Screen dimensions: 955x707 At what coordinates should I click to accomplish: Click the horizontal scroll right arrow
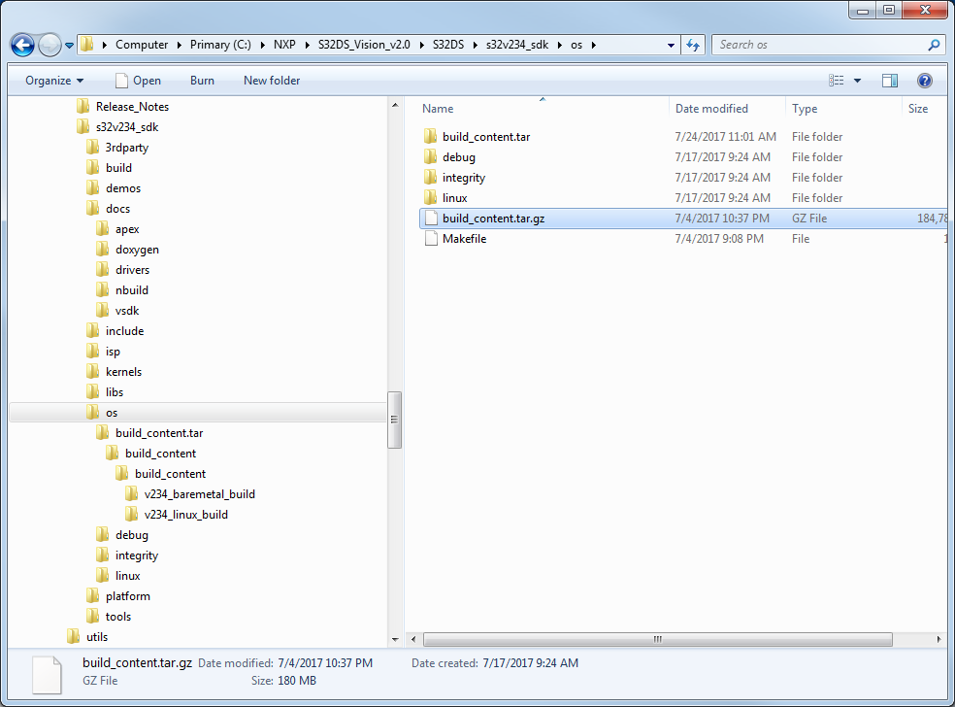coord(939,639)
